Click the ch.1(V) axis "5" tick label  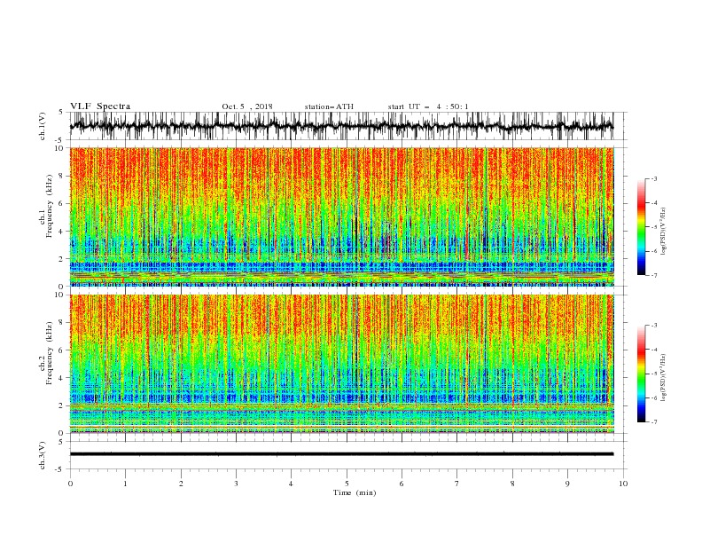point(61,113)
